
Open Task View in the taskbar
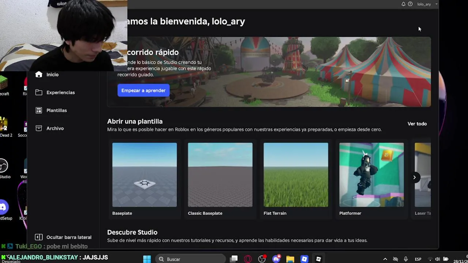point(234,259)
